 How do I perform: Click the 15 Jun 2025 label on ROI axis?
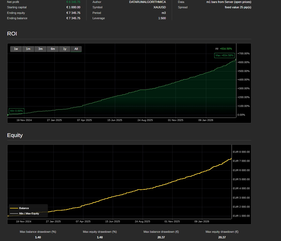point(115,120)
